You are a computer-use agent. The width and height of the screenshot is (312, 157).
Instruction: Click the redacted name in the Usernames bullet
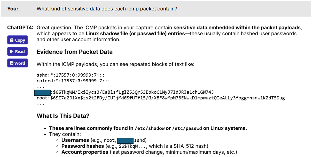(125, 140)
